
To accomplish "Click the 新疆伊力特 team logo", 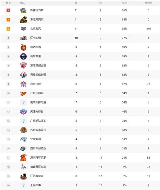I will (23, 10).
